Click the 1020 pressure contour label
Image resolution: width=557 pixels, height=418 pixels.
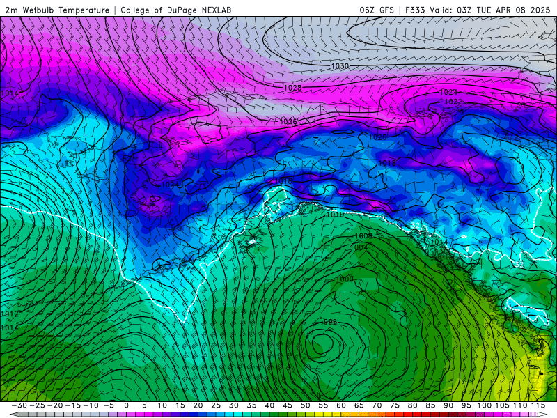377,137
